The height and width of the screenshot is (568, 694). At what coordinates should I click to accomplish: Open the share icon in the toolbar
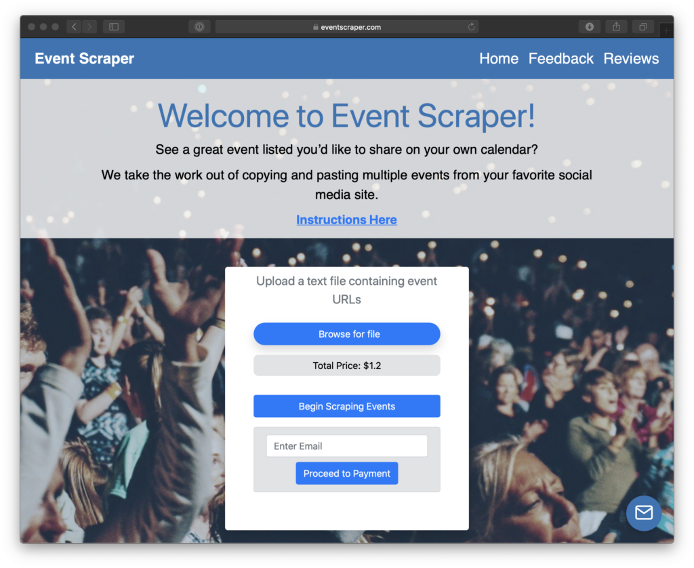coord(616,27)
